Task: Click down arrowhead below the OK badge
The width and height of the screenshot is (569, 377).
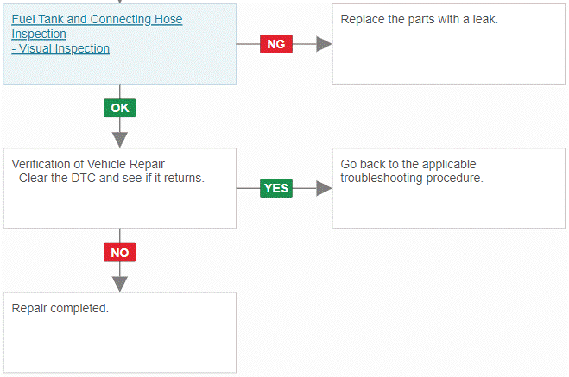Action: point(120,140)
